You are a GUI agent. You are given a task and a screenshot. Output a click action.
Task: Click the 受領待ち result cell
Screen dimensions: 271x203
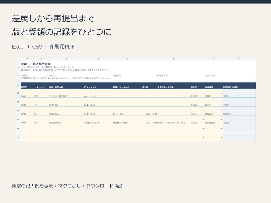(x=239, y=111)
